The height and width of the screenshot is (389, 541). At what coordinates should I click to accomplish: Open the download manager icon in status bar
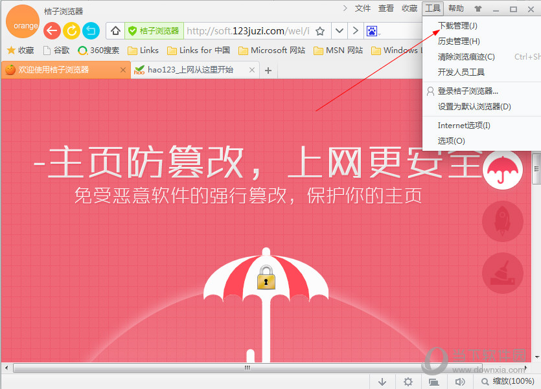click(382, 381)
